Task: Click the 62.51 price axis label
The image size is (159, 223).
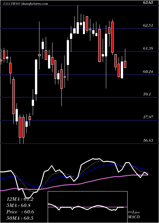Action: [148, 25]
